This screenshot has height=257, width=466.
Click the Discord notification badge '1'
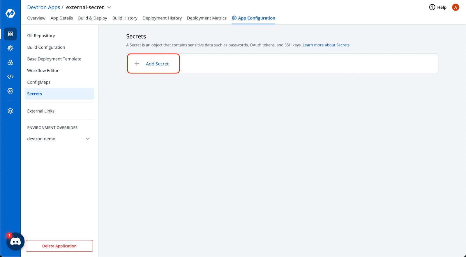pos(9,235)
